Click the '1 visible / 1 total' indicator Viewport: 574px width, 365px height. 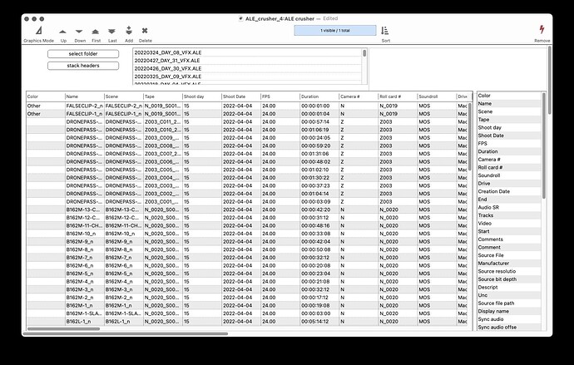(335, 31)
